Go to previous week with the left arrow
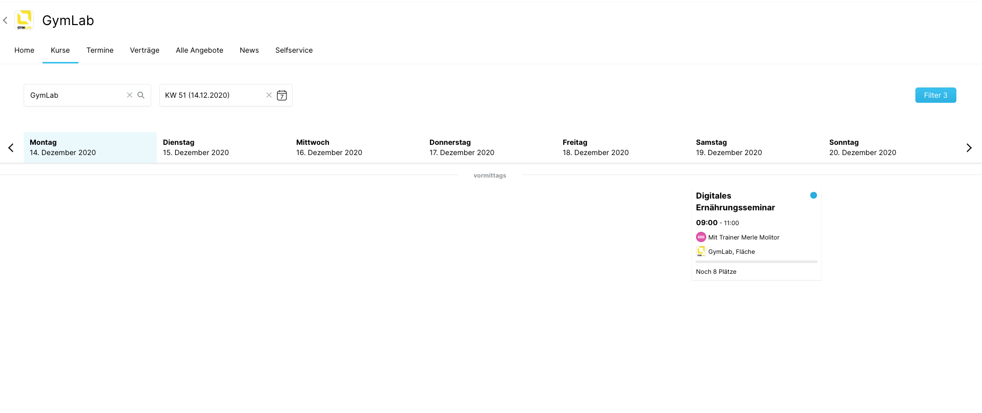982x413 pixels. click(11, 148)
